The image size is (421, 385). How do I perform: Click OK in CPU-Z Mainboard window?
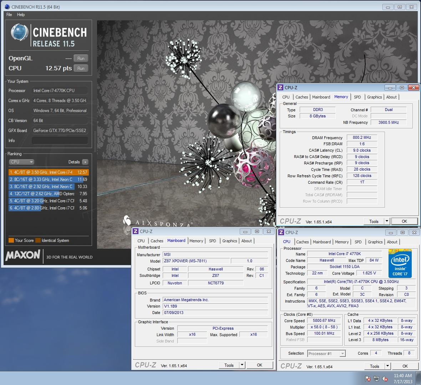[259, 365]
